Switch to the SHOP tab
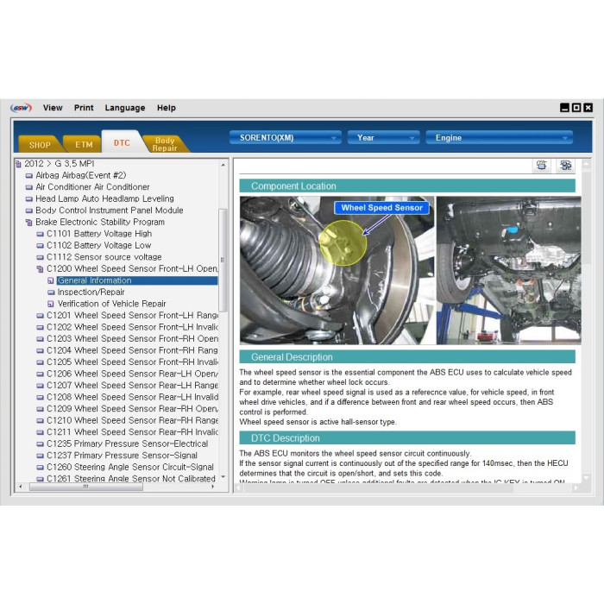Viewport: 604px width, 604px height. (40, 145)
